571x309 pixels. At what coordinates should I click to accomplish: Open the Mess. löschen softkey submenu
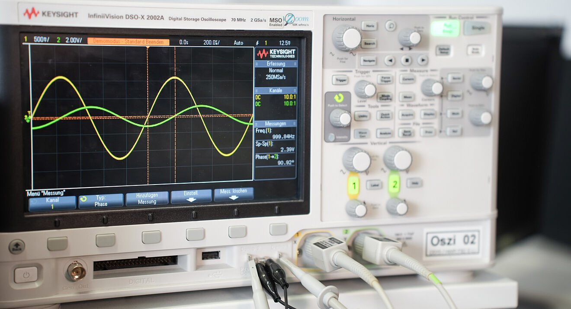[234, 194]
